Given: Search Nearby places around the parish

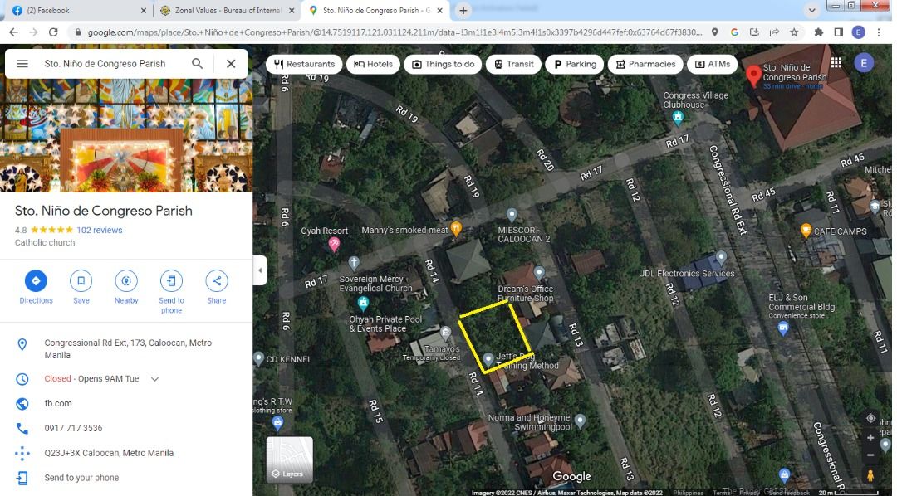Looking at the screenshot, I should (x=126, y=281).
